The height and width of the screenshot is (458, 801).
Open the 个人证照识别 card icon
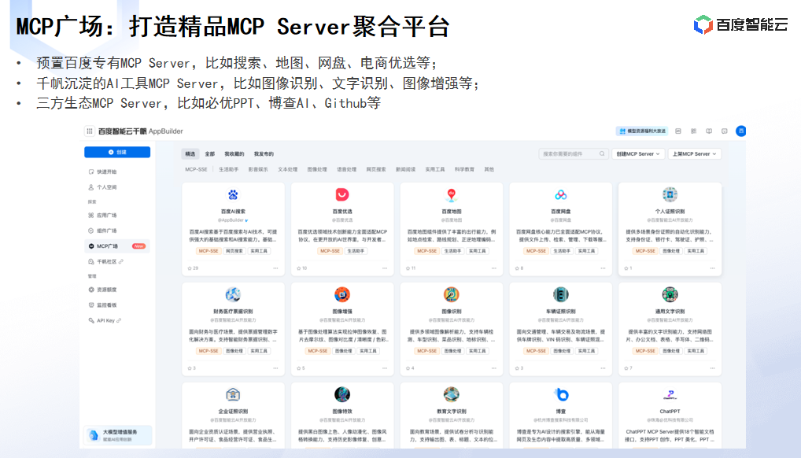(x=670, y=194)
